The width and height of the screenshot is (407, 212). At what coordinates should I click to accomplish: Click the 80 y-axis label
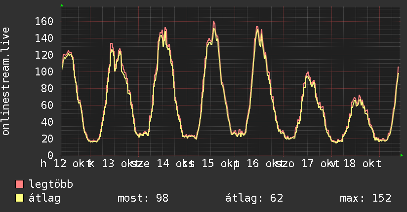tap(47, 88)
